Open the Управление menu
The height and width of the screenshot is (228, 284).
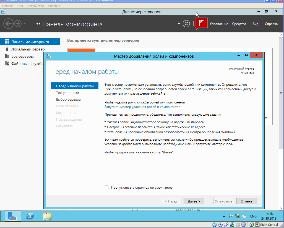click(x=219, y=24)
